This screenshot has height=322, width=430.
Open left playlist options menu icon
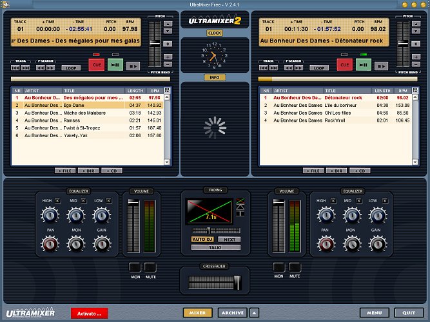tap(167, 90)
